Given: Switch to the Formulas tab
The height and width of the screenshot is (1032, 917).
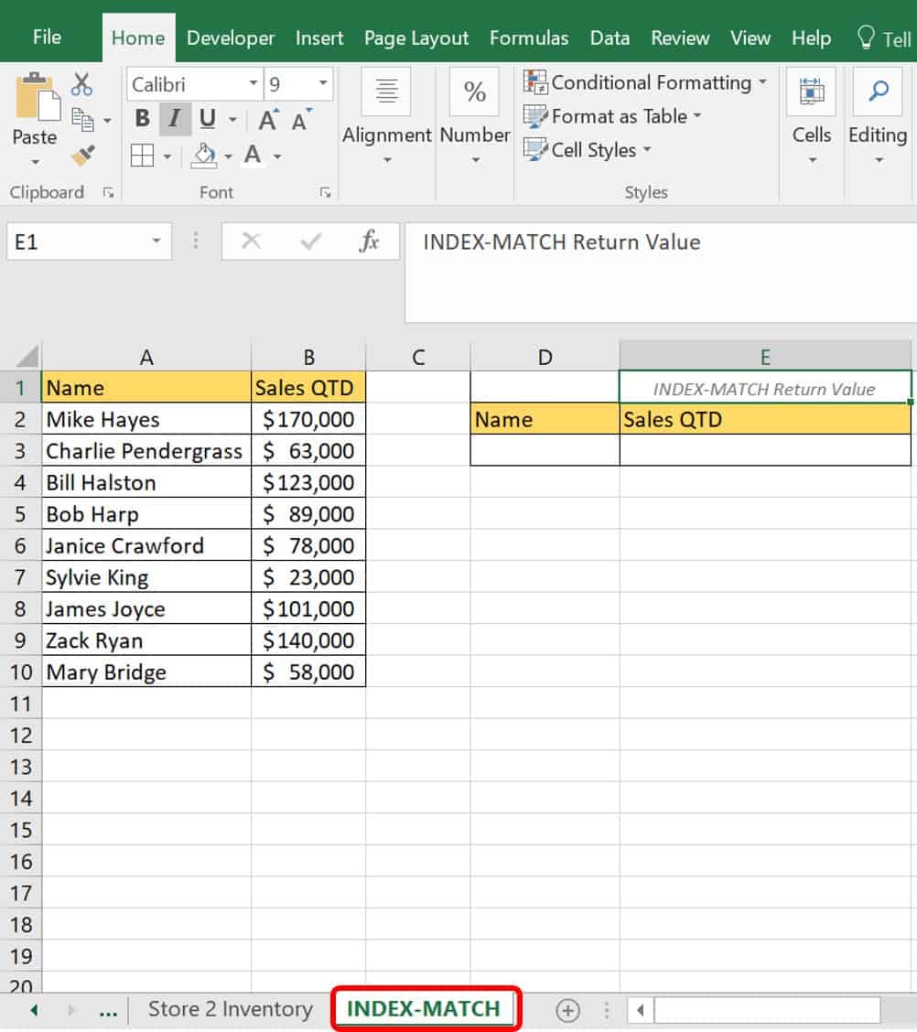Looking at the screenshot, I should (x=529, y=38).
